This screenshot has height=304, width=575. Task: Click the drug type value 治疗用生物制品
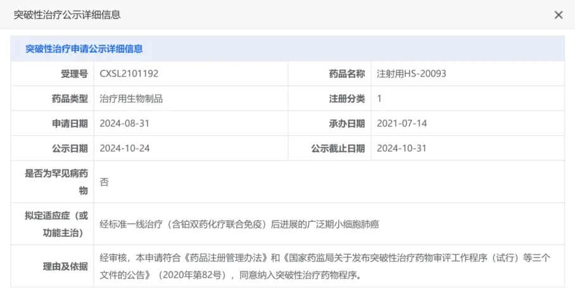coord(131,99)
